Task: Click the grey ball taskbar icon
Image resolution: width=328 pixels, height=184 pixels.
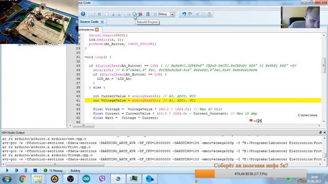Action: click(118, 179)
